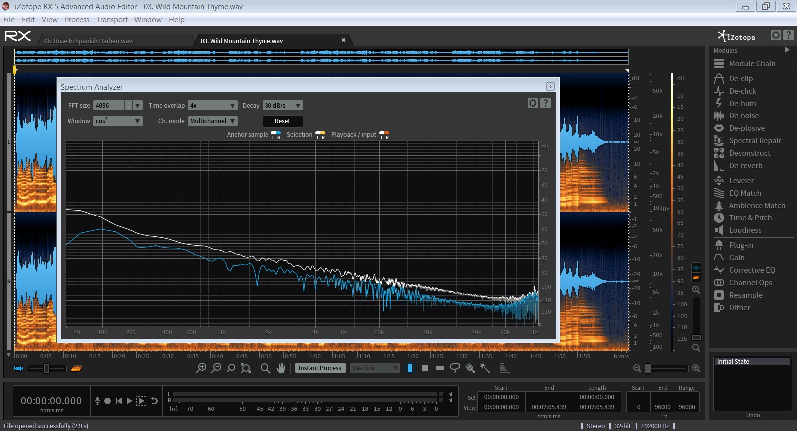
Task: Open the Transport menu
Action: point(112,20)
